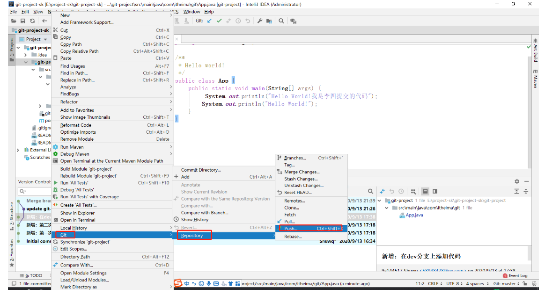Click the Back navigation arrow icon
This screenshot has height=295, width=545.
(x=44, y=21)
